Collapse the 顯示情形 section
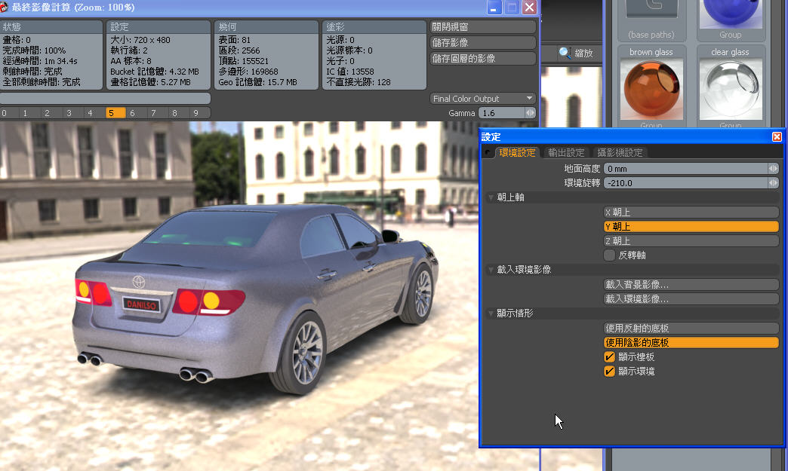Screen dimensions: 788x471 491,313
